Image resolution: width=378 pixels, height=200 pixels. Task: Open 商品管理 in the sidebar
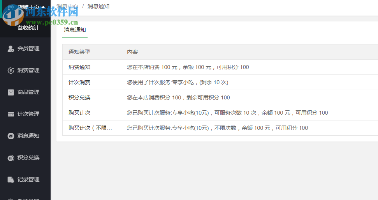(28, 92)
